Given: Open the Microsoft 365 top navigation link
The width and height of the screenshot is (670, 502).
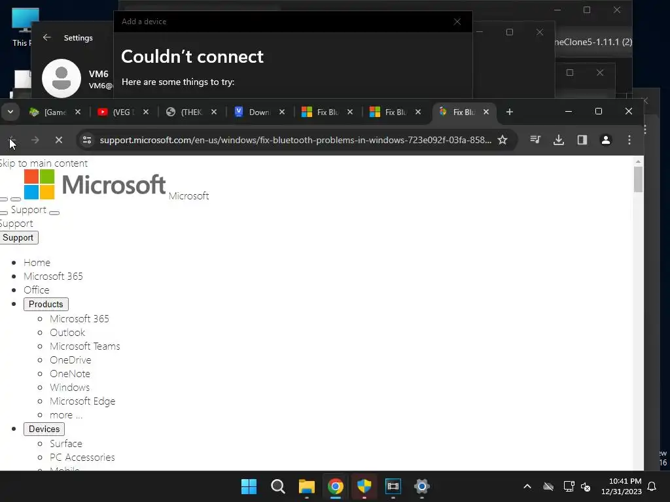Looking at the screenshot, I should (x=53, y=276).
